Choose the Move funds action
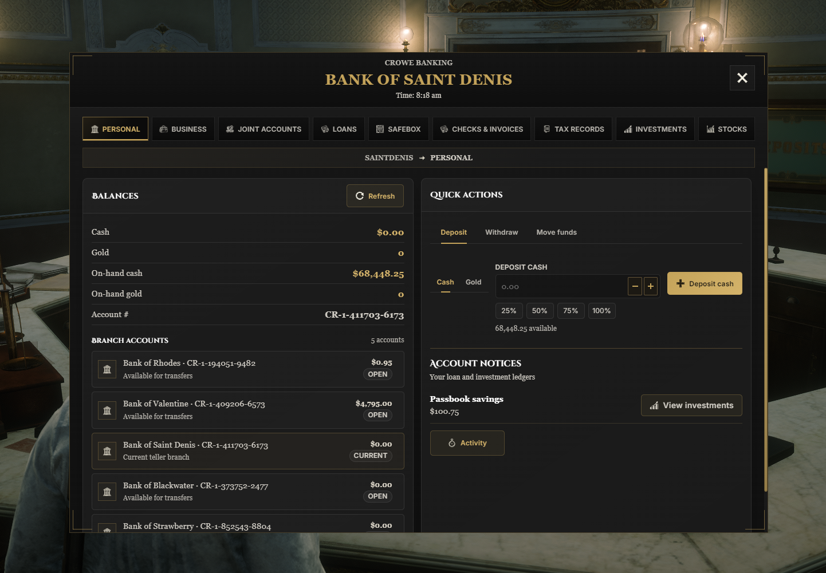The image size is (826, 573). 557,232
